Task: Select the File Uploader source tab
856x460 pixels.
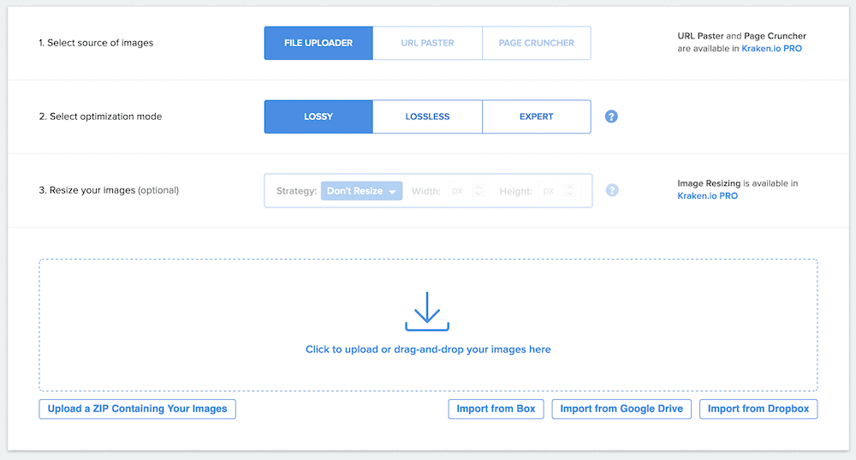Action: [x=318, y=43]
